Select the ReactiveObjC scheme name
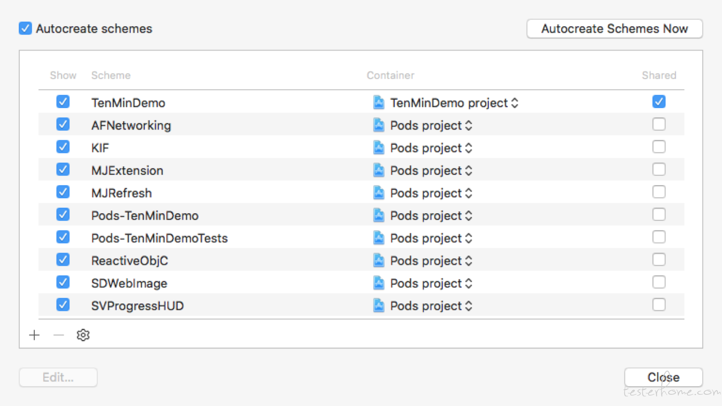This screenshot has height=406, width=722. click(129, 261)
